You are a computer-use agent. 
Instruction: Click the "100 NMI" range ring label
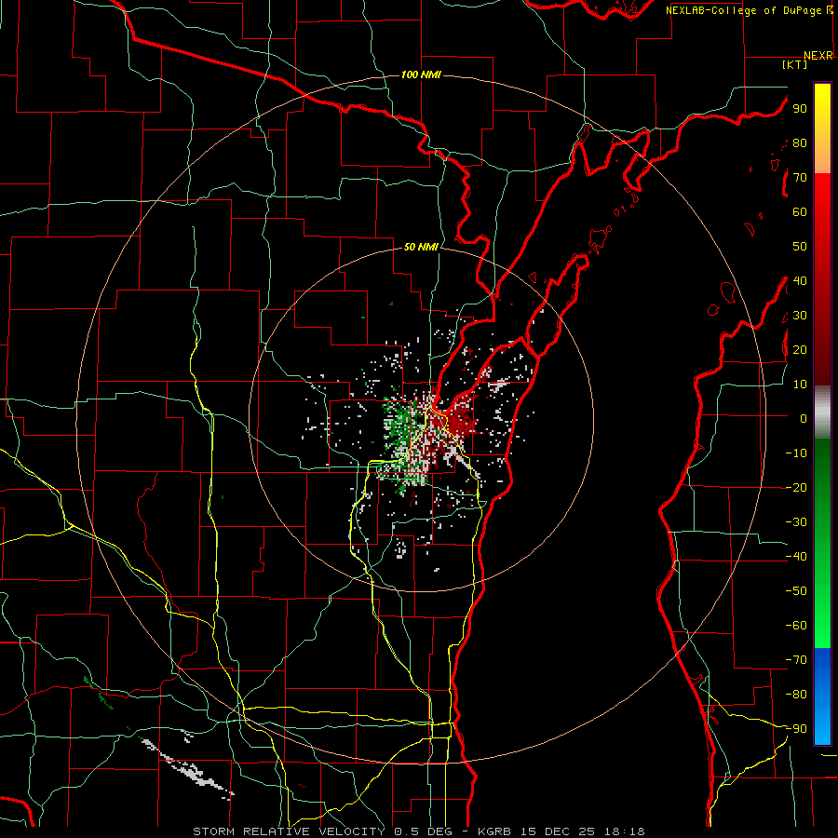point(421,74)
